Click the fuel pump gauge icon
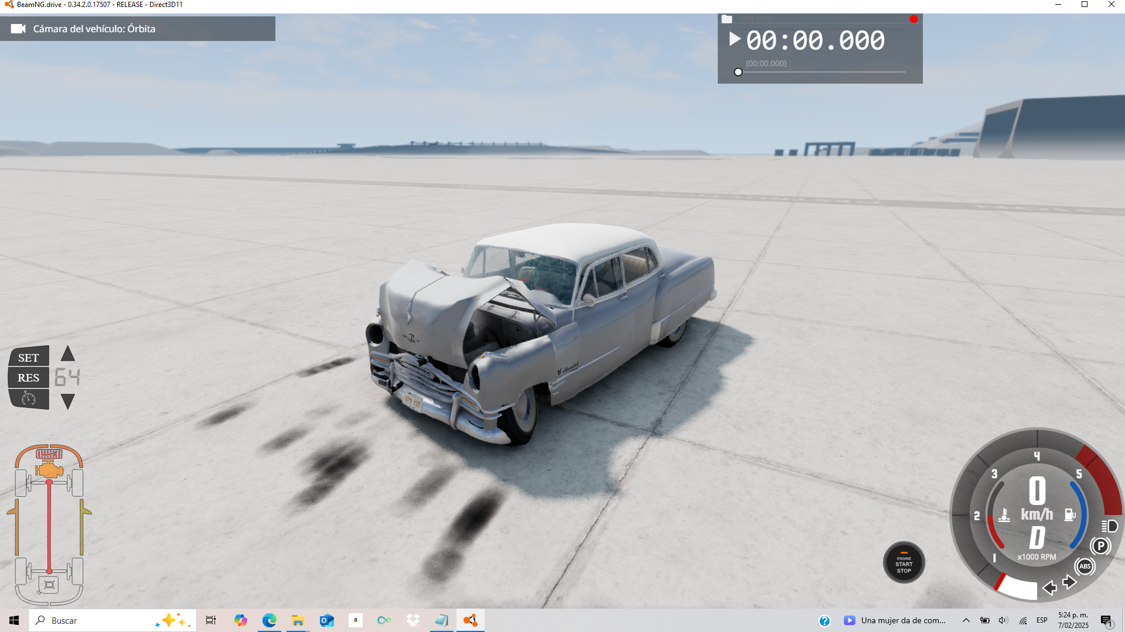 (1070, 514)
